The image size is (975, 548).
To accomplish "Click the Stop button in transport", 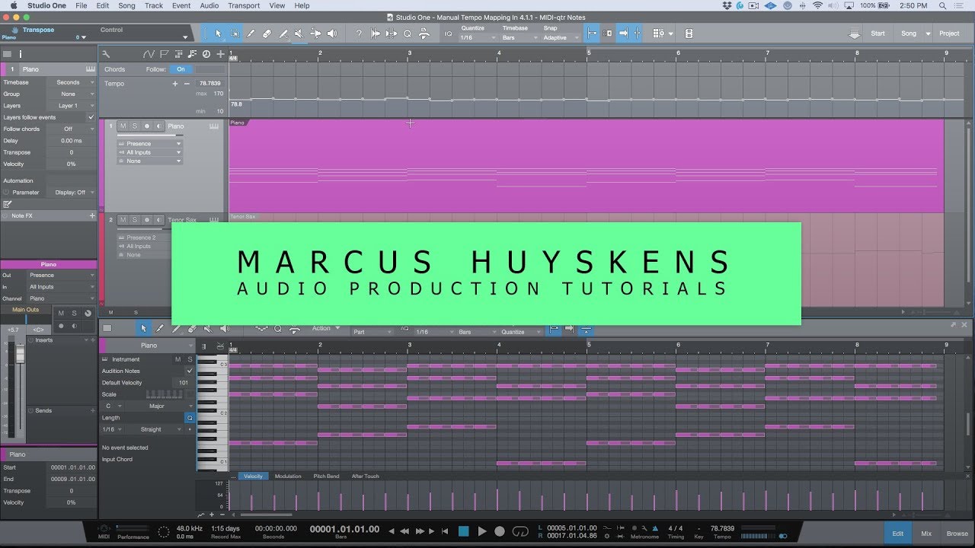I will [x=463, y=531].
